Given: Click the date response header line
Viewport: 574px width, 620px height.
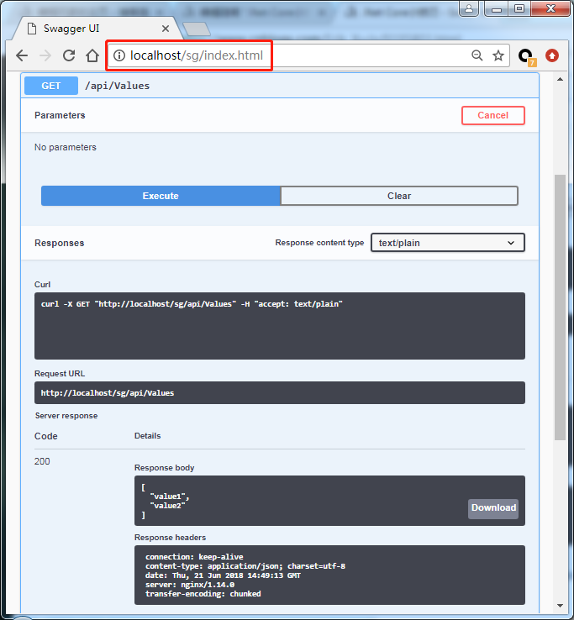Looking at the screenshot, I should (x=223, y=575).
